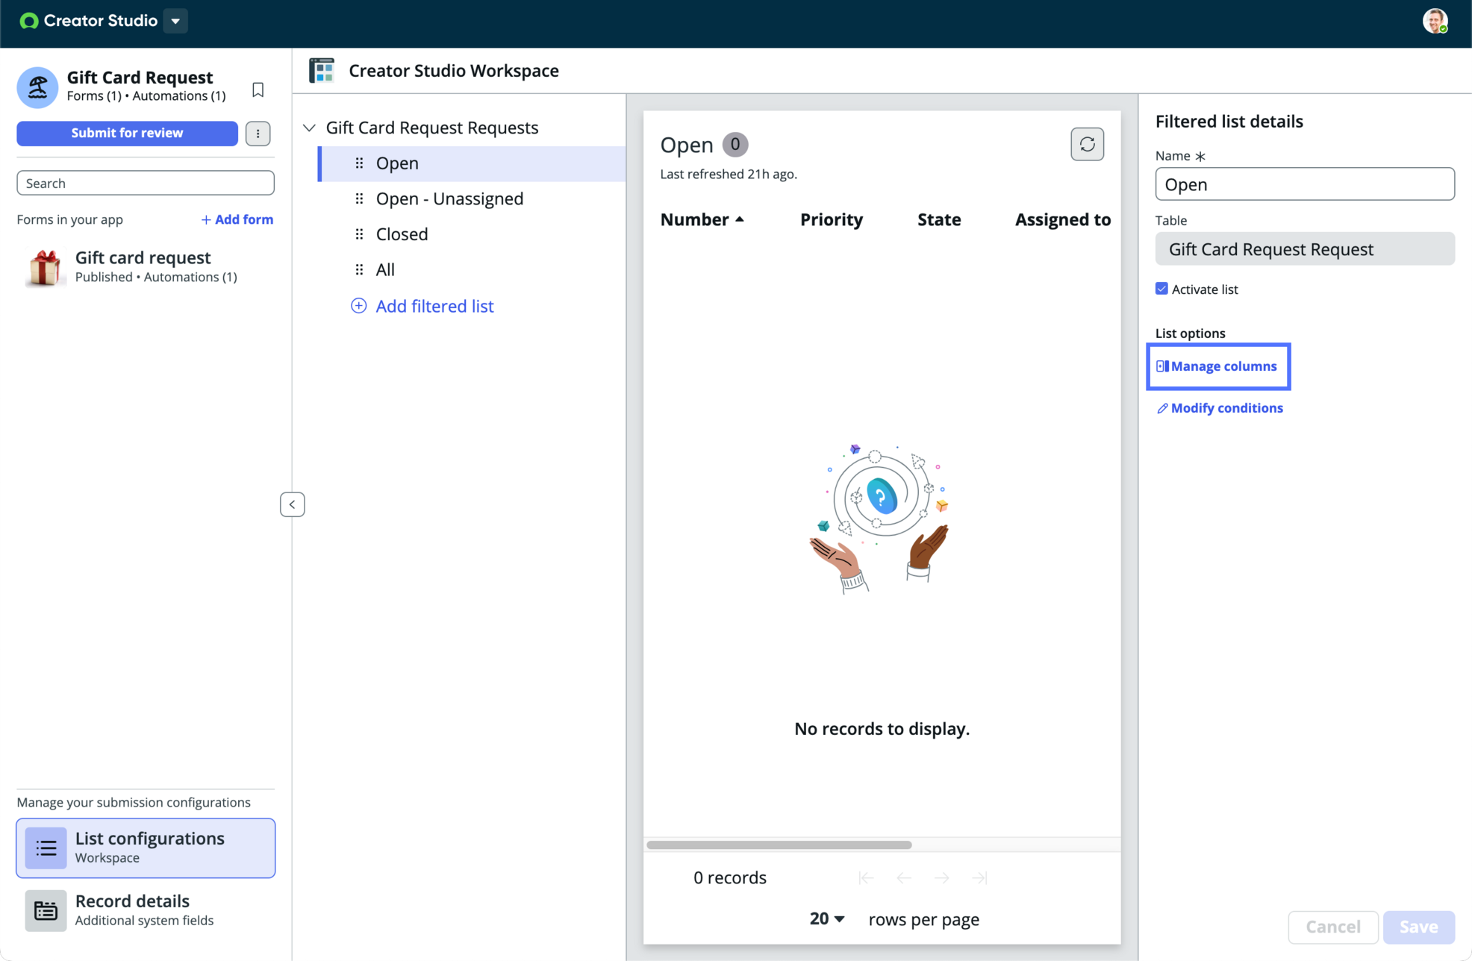1472x961 pixels.
Task: Go to next page of records
Action: coord(941,878)
